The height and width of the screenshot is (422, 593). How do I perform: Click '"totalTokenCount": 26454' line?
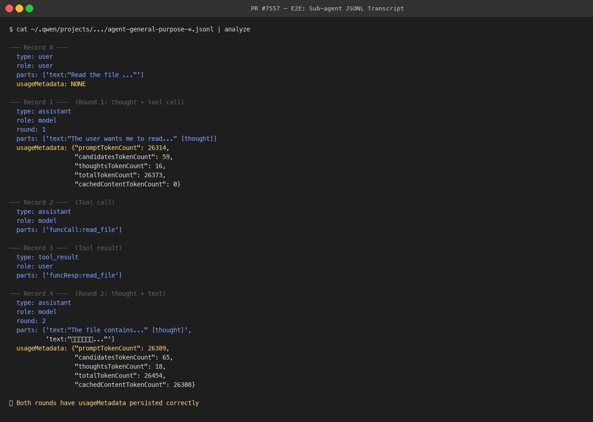pyautogui.click(x=120, y=376)
